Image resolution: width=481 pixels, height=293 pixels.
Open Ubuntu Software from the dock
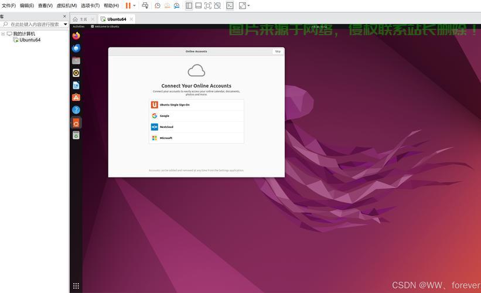(76, 97)
